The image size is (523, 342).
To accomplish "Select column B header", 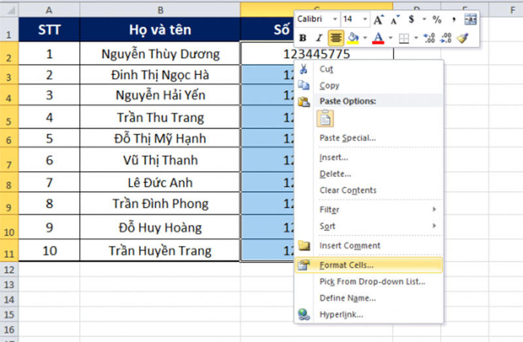I will pyautogui.click(x=160, y=10).
